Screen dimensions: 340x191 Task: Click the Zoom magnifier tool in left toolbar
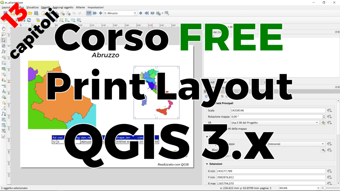tap(4, 34)
